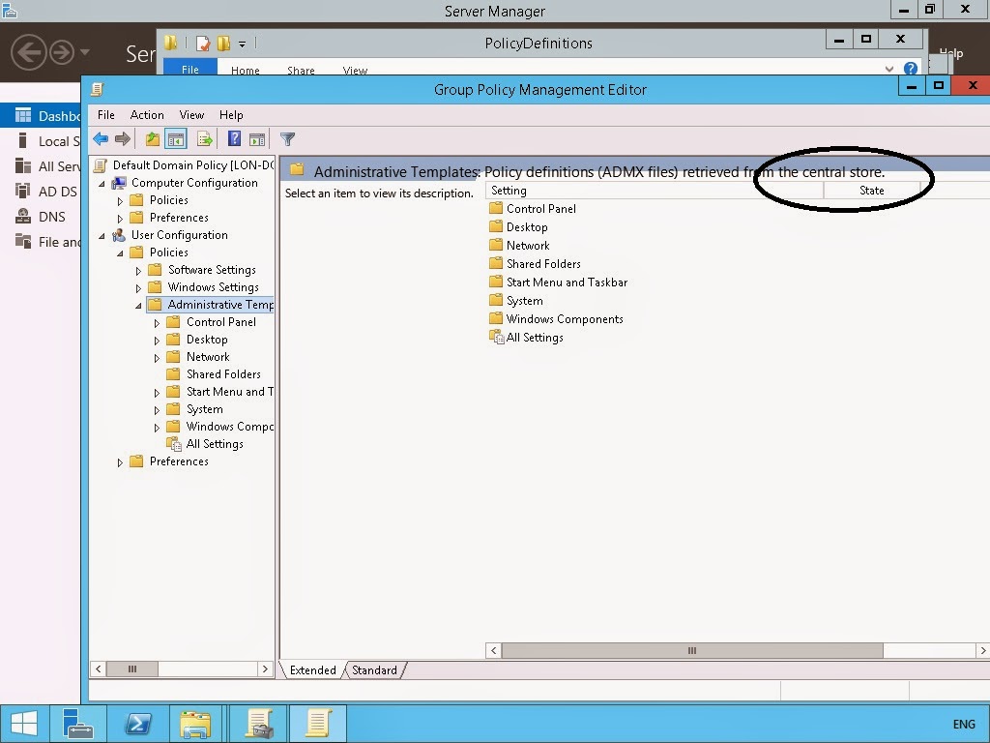Switch to the Standard tab
Screen dimensions: 990x743
(374, 669)
